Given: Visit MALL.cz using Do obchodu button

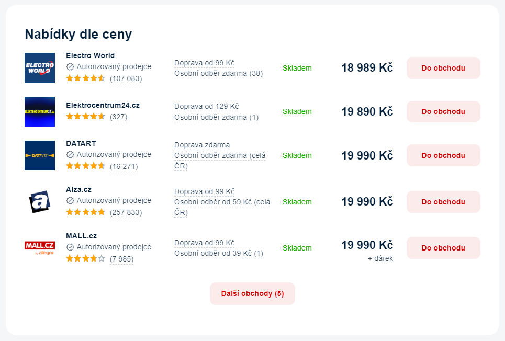Looking at the screenshot, I should tap(443, 248).
